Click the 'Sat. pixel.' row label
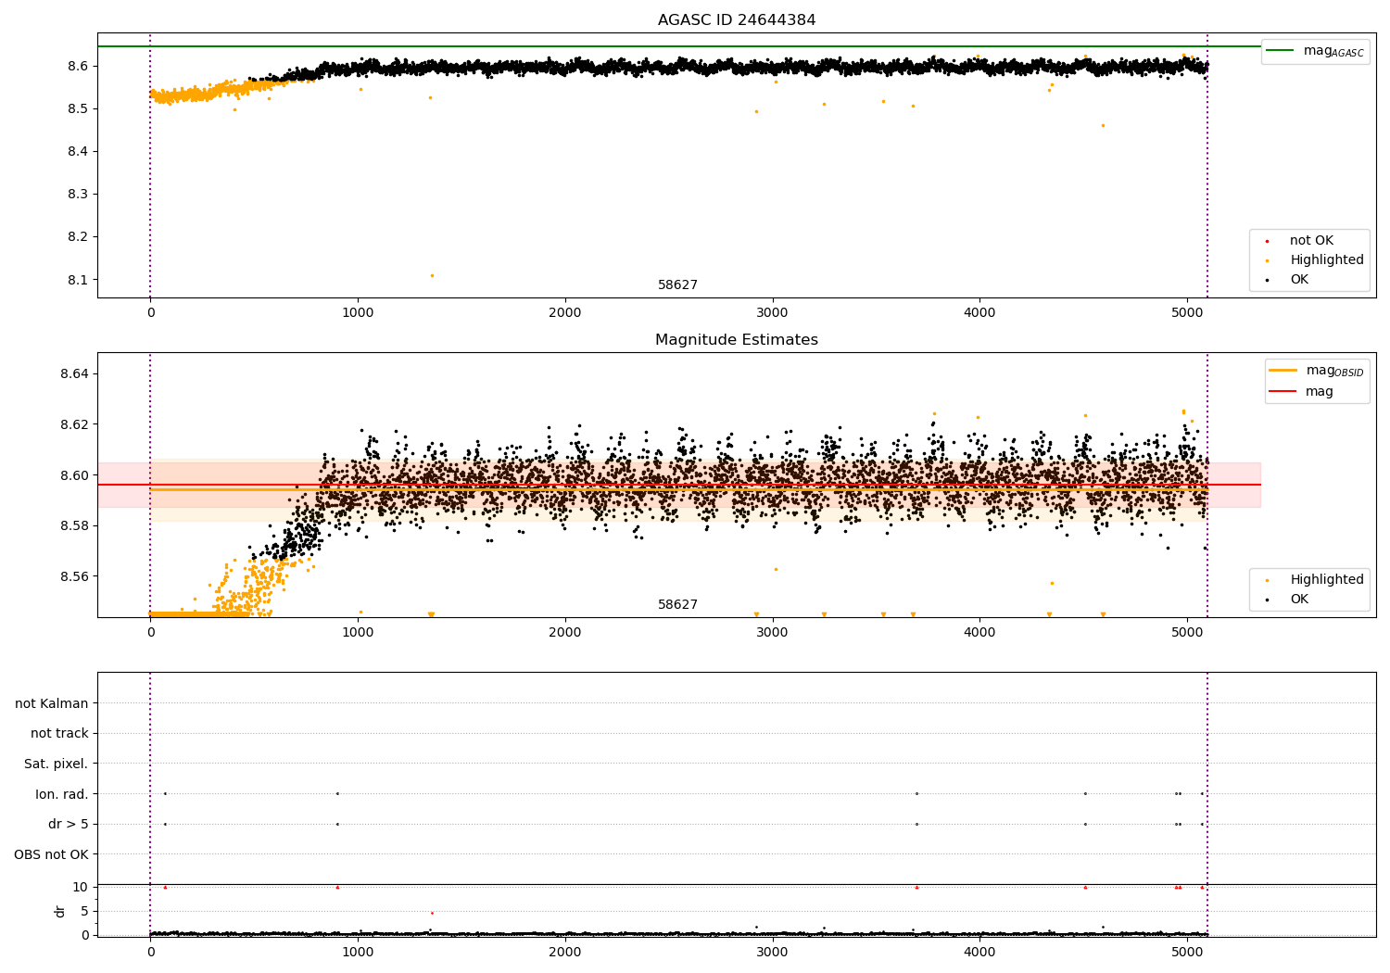Viewport: 1390px width, 973px height. click(x=57, y=764)
